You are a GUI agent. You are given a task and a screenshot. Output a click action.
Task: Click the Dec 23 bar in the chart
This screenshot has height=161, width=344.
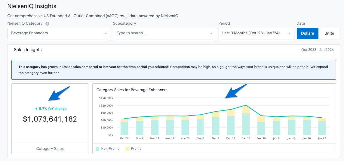[x=246, y=120]
